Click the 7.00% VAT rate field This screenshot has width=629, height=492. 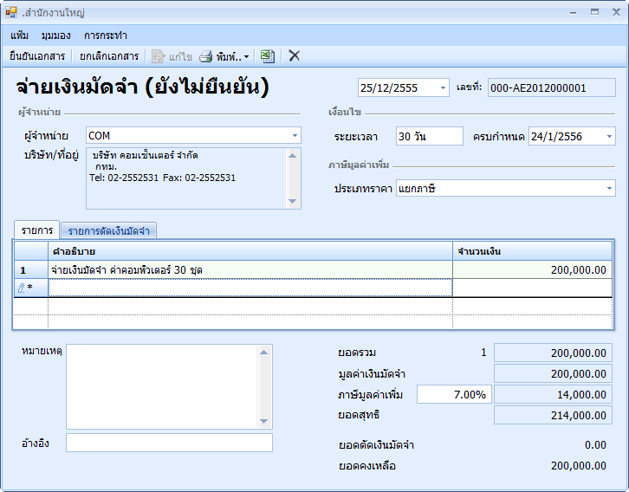click(x=453, y=395)
